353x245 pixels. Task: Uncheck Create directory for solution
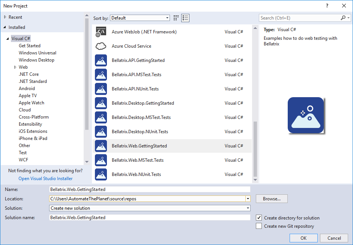(x=259, y=218)
